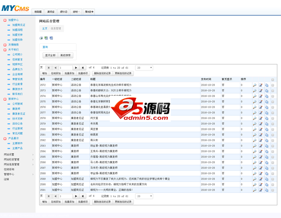The image size is (281, 218).
Task: Open the 友情链接 sidebar entry
Action: pyautogui.click(x=13, y=45)
